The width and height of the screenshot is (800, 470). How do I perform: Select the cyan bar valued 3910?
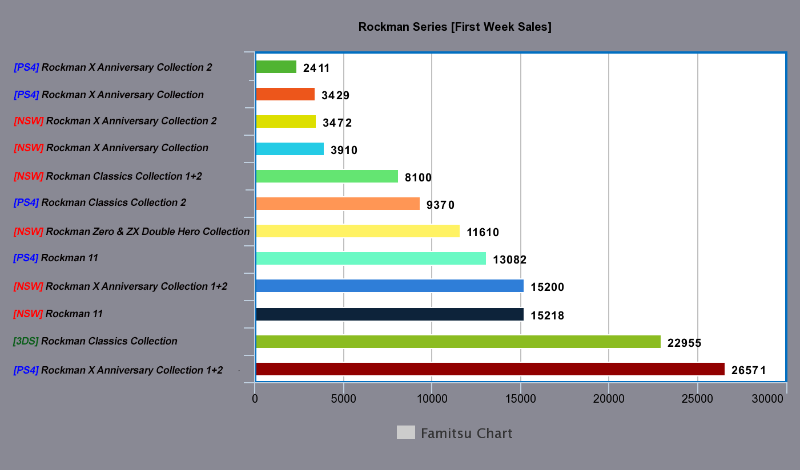[290, 149]
